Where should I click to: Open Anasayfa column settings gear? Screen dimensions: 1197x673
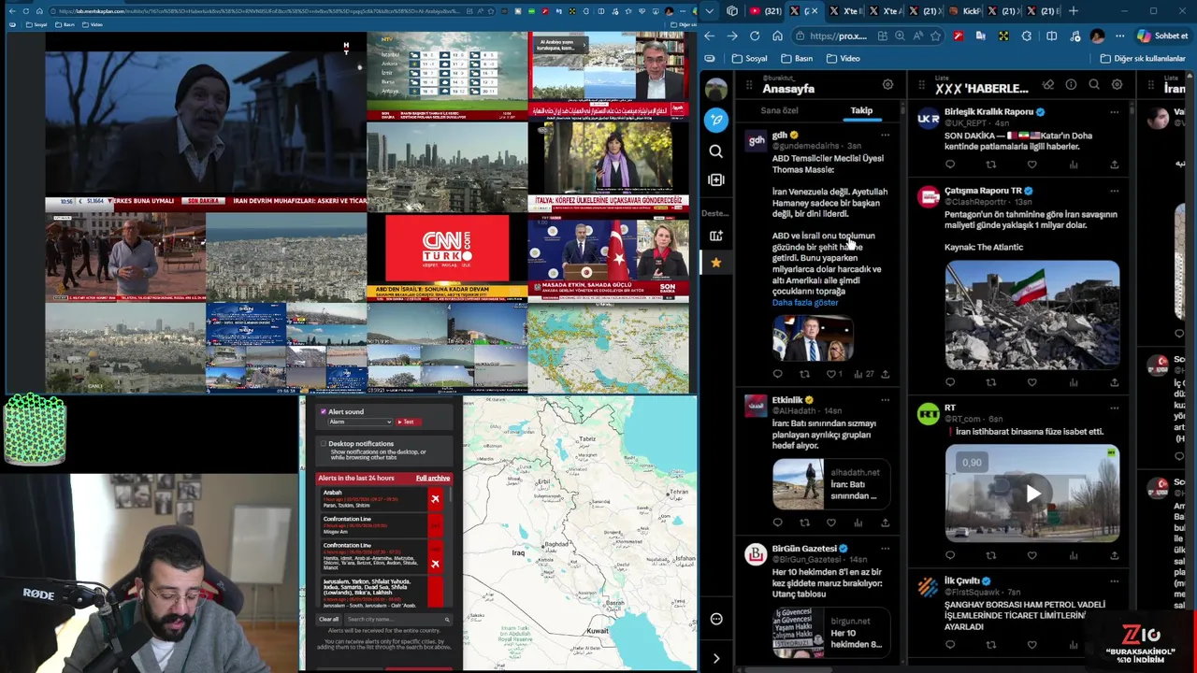[x=887, y=85]
